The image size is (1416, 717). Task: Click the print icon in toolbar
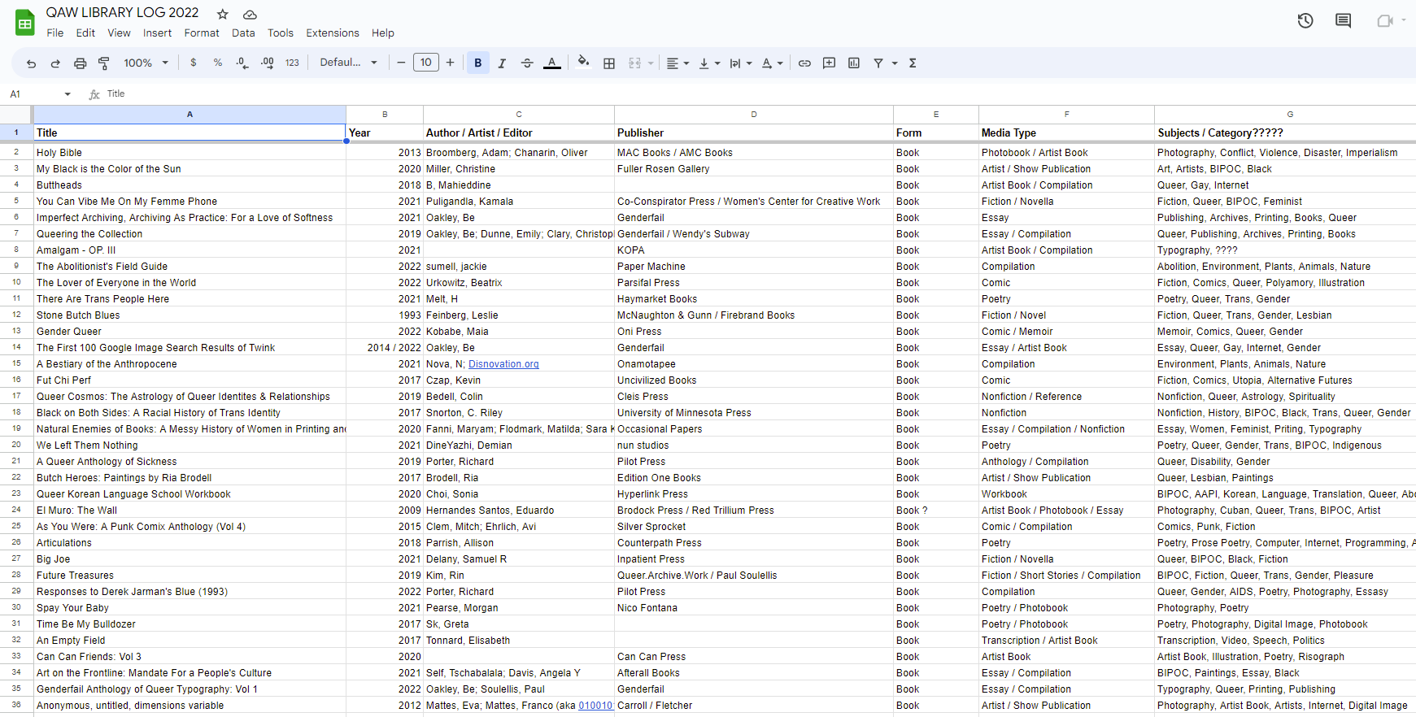coord(80,63)
